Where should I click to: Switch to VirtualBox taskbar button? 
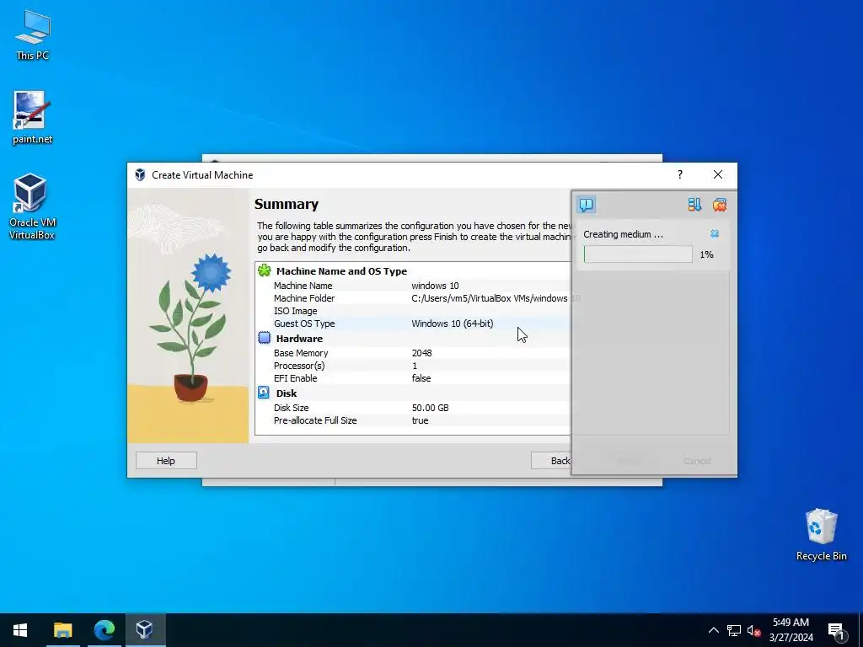point(145,630)
